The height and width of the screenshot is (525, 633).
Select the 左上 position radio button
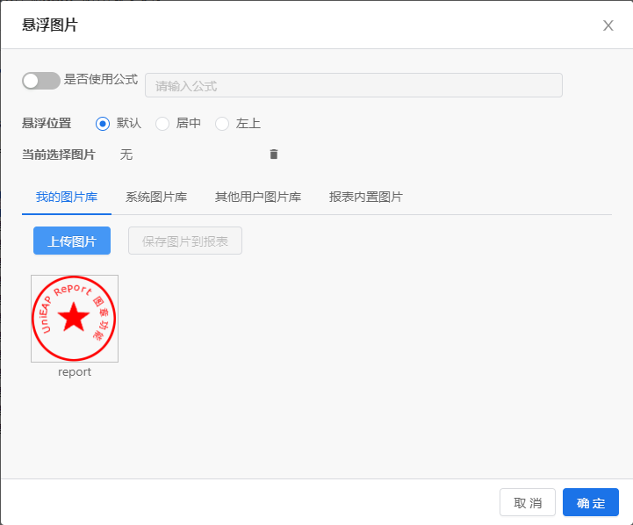(x=222, y=124)
